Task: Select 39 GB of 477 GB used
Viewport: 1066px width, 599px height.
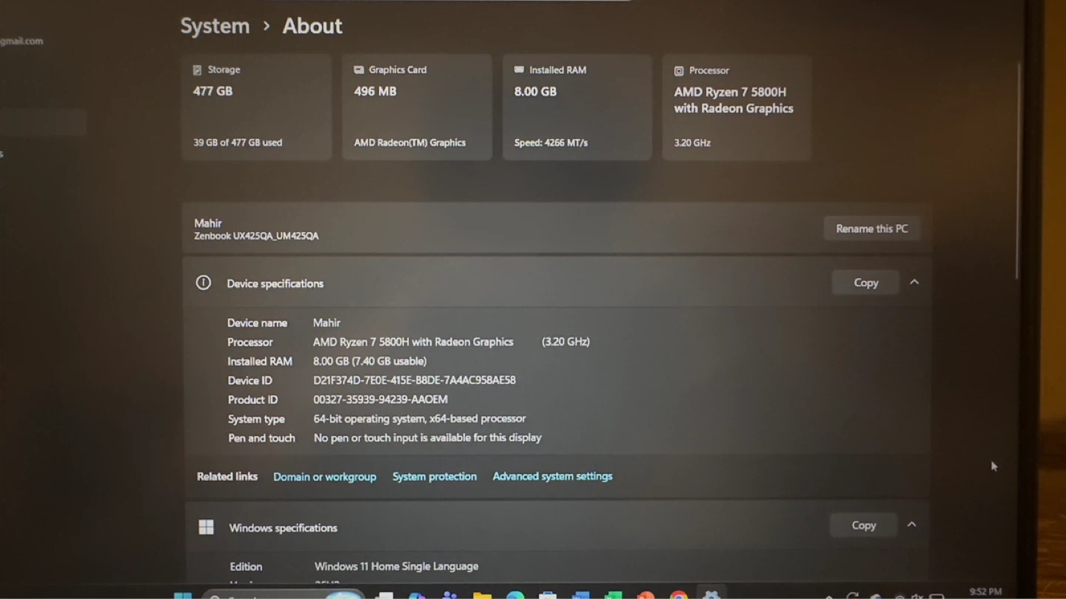Action: pyautogui.click(x=238, y=142)
